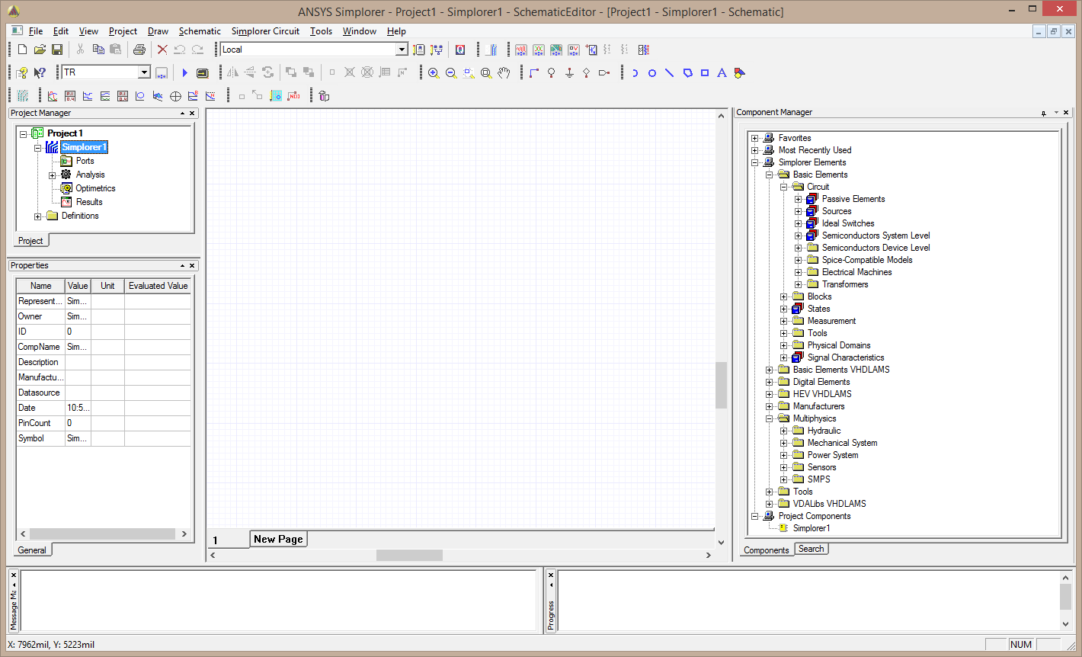
Task: Select Optimetrics in Project Manager
Action: click(95, 188)
